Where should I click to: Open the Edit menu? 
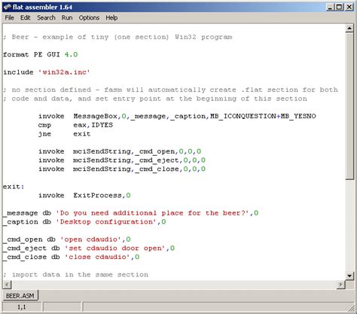(26, 18)
